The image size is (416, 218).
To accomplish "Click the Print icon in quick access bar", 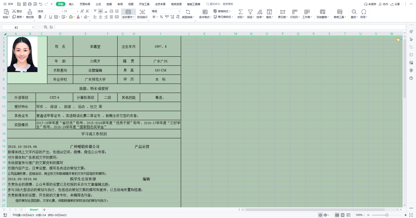I will 29,4.
